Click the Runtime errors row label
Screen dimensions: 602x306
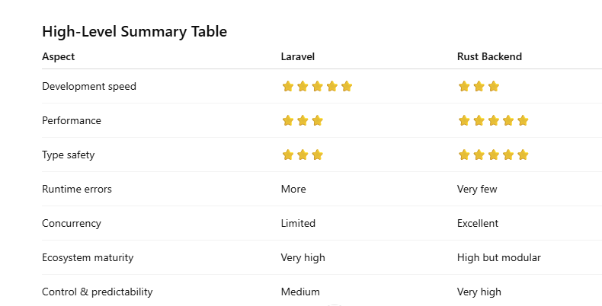[77, 190]
